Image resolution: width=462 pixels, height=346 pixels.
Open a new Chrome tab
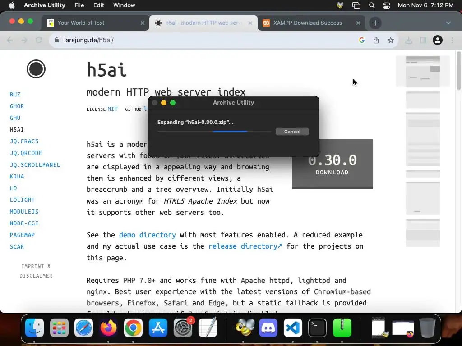pyautogui.click(x=375, y=23)
